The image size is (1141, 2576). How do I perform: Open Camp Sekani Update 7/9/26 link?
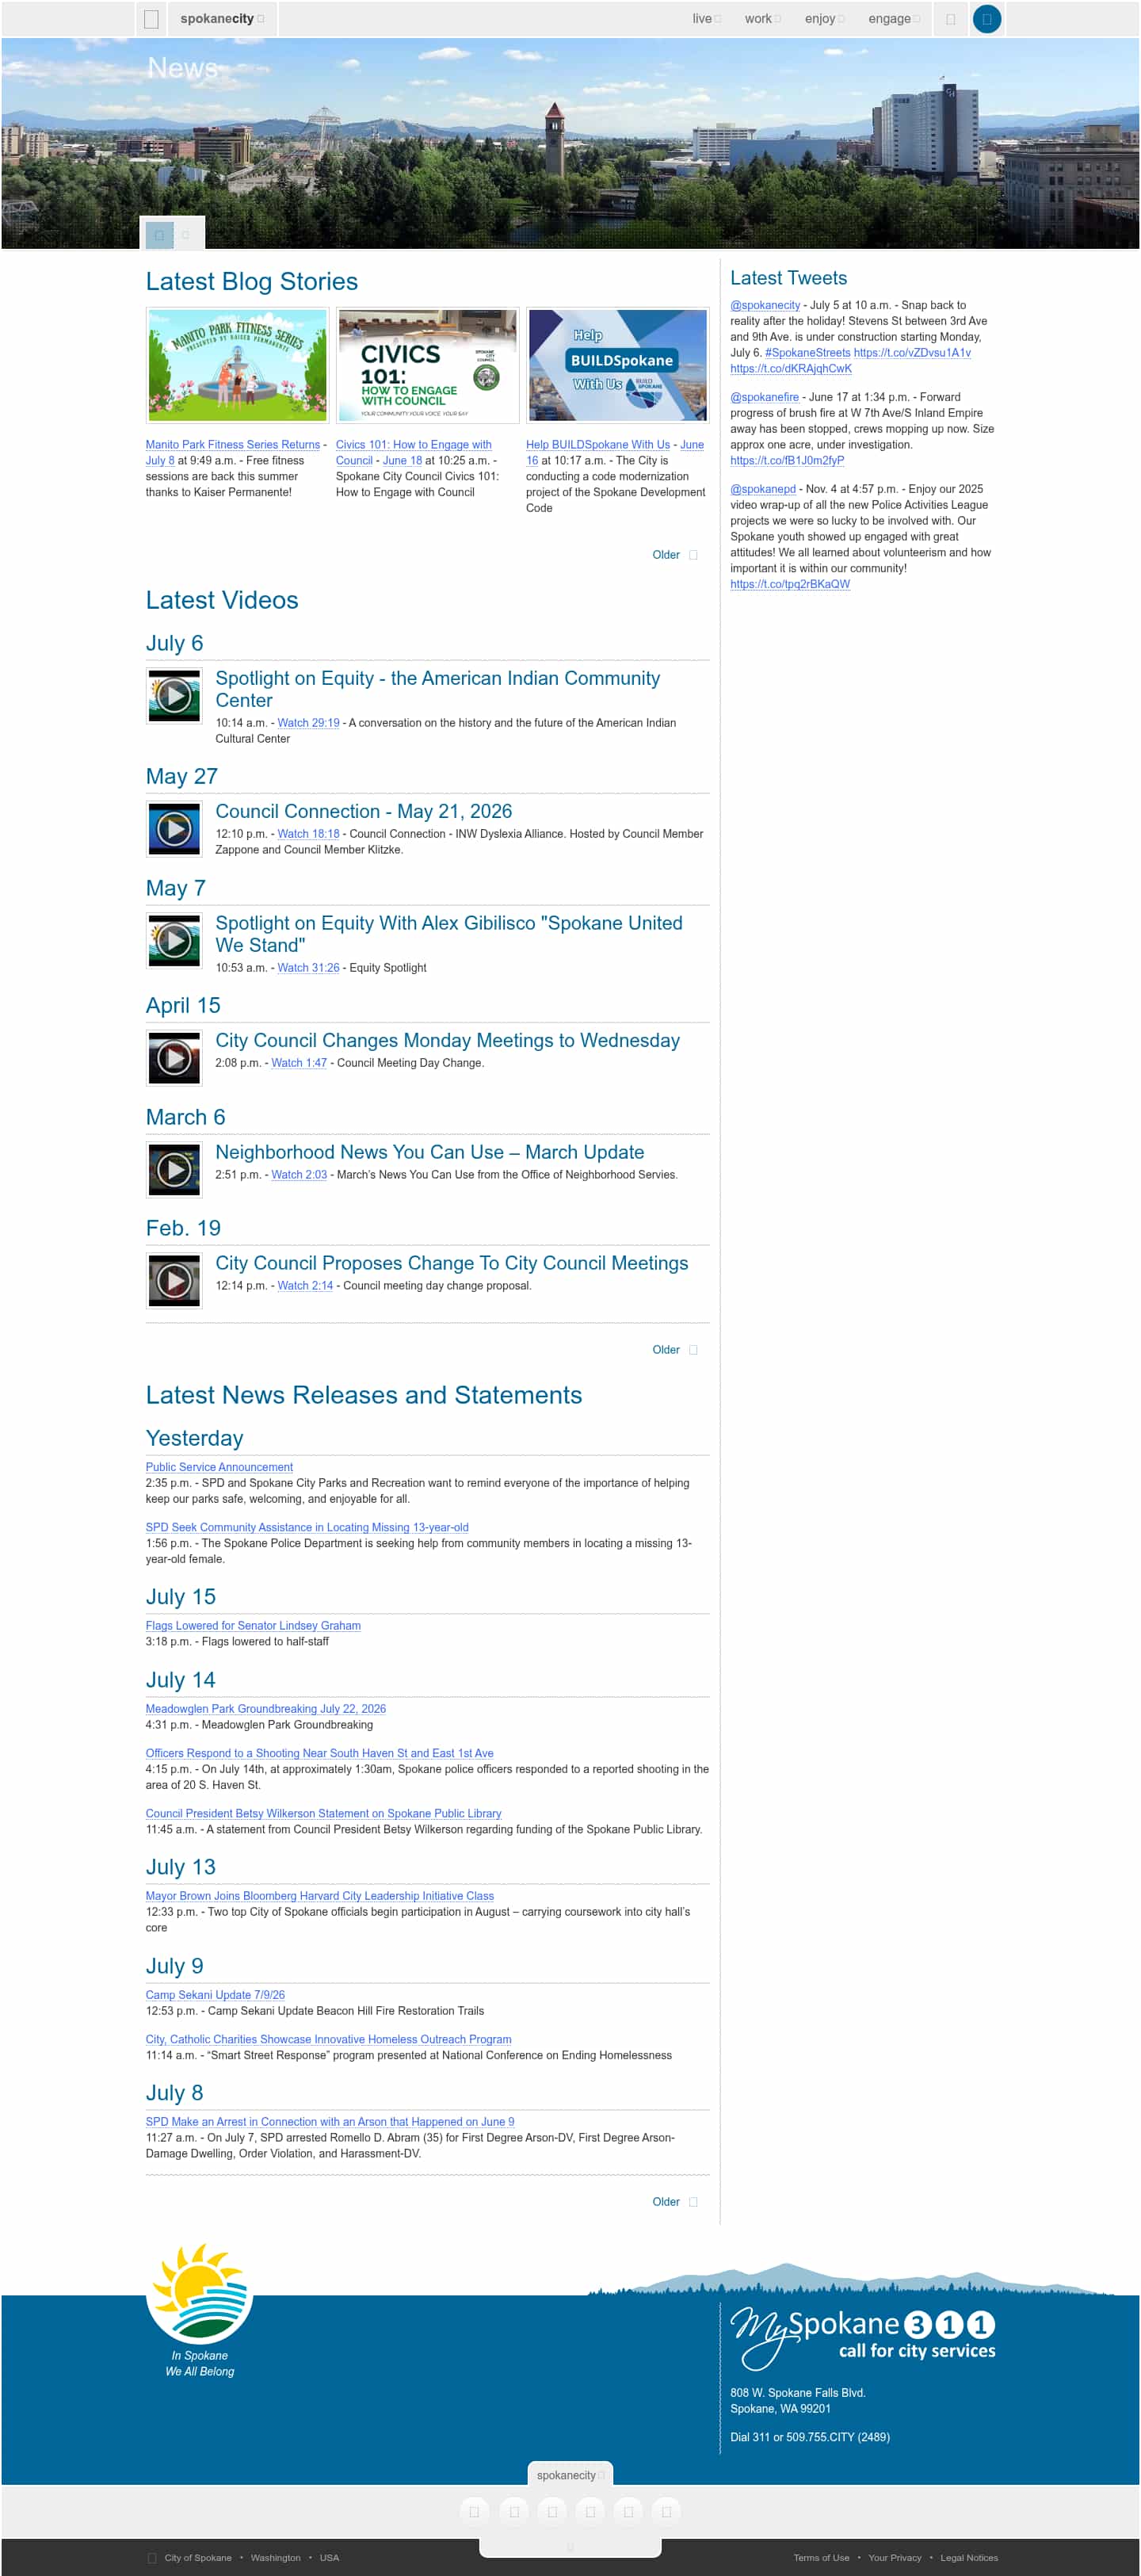click(215, 1995)
